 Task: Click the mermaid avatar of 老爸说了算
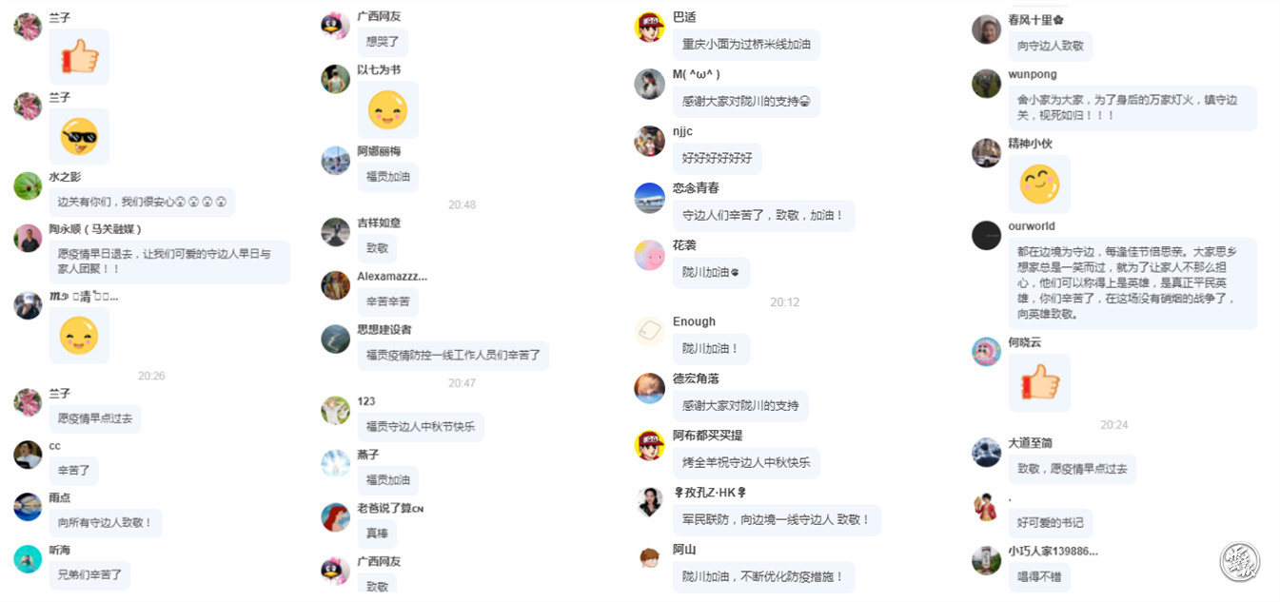(335, 517)
